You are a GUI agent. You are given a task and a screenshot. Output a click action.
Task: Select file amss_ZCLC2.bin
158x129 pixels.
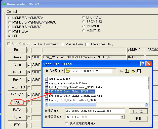[x=60, y=79]
